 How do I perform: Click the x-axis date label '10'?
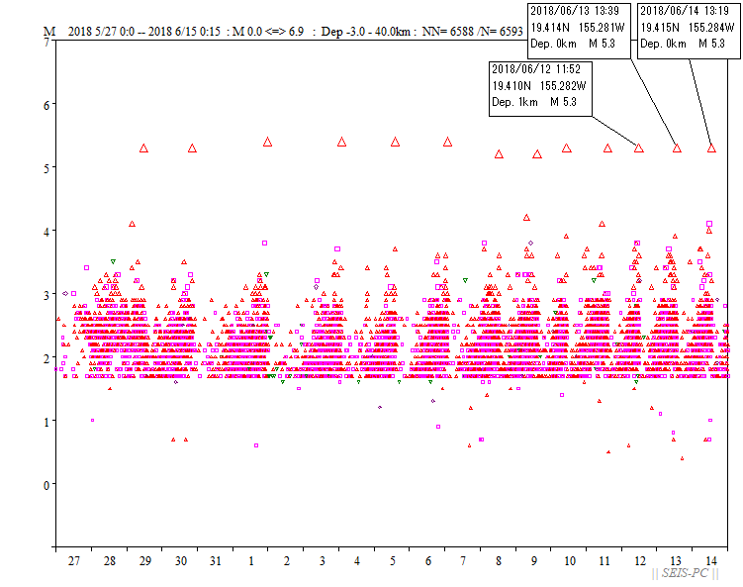click(570, 561)
